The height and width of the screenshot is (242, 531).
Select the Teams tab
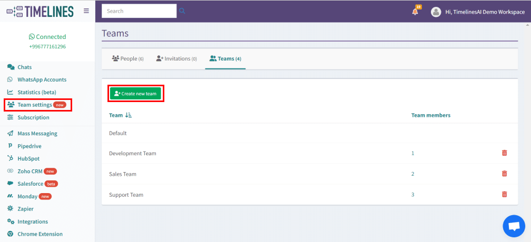coord(225,59)
